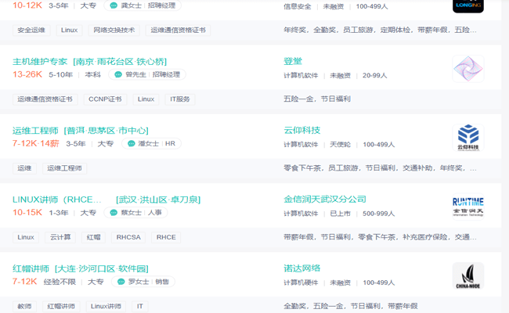Open company page 金信润天武汉分公司
Screen dimensions: 509x313
point(325,200)
